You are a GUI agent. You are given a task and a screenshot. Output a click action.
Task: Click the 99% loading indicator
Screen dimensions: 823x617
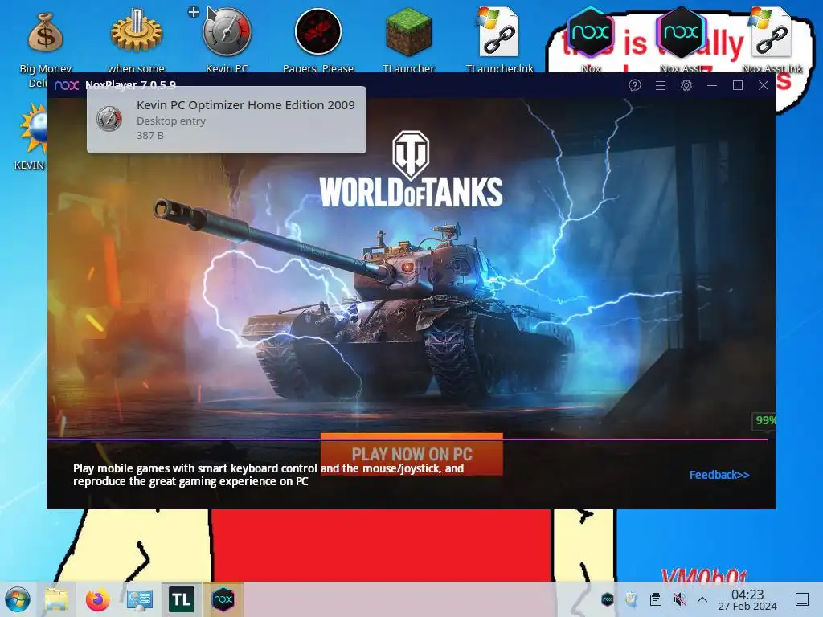pos(765,420)
